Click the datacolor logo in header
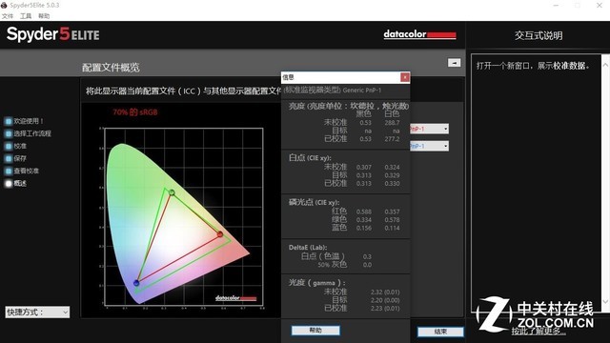Image resolution: width=610 pixels, height=343 pixels. (419, 34)
